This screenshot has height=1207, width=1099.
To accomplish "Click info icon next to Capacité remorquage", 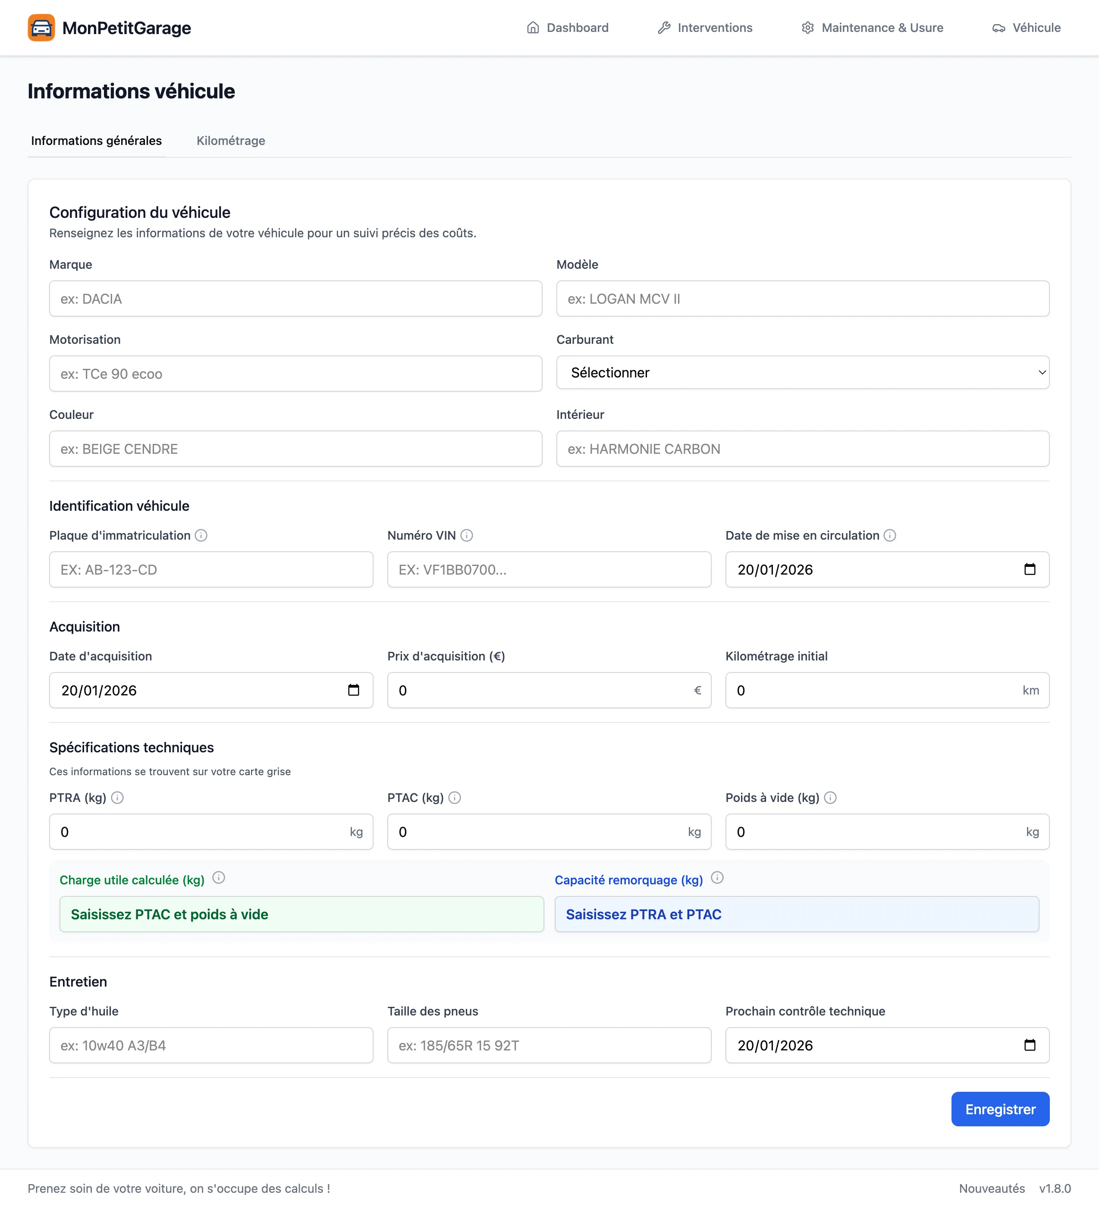I will tap(717, 878).
